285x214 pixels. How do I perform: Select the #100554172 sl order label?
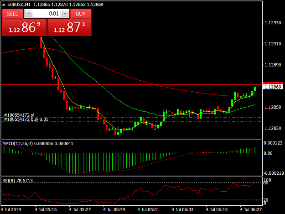tap(19, 115)
